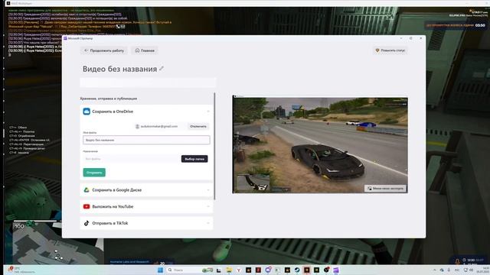
Task: Collapse the Сохранить в OneDrive section
Action: 208,112
